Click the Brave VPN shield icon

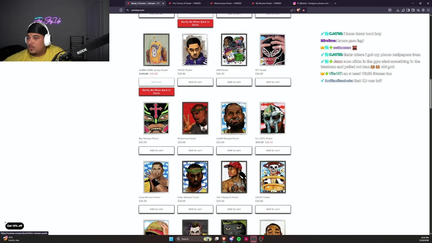tap(423, 10)
